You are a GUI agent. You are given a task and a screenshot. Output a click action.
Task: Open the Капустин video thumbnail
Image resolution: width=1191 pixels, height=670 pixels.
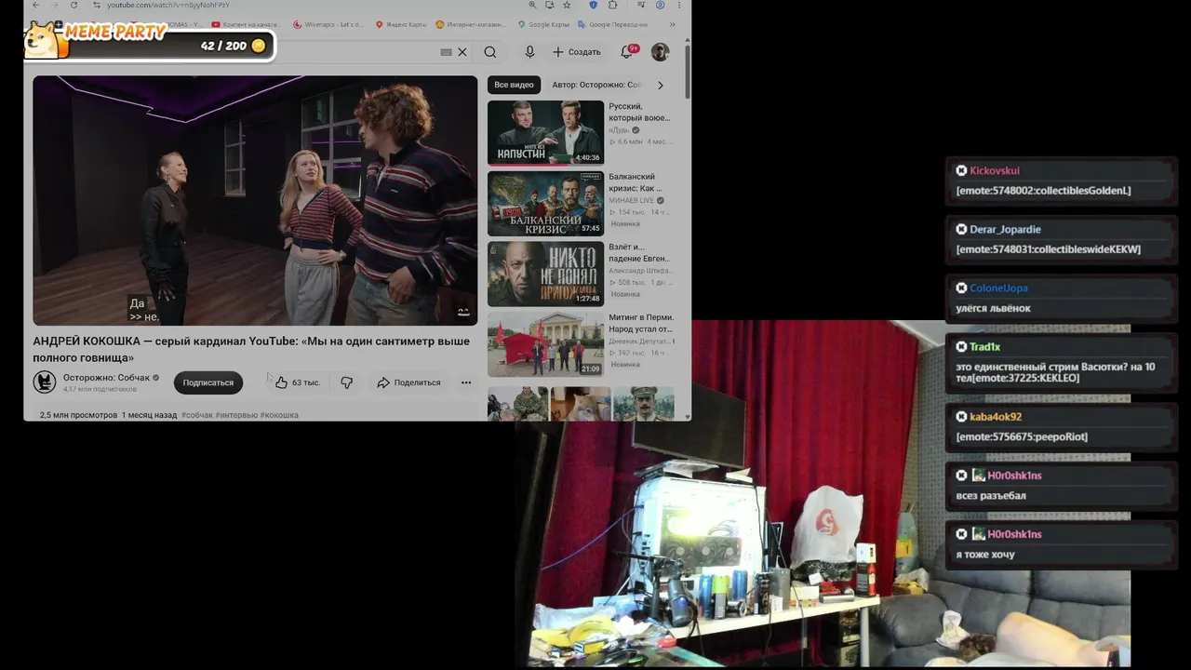545,133
